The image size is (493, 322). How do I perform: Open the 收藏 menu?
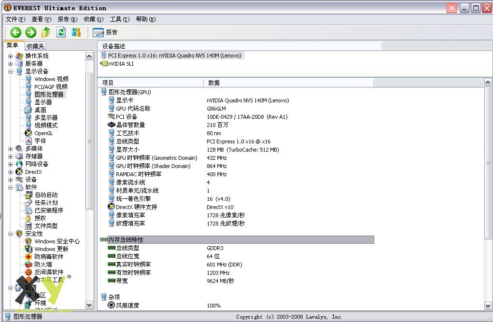coord(93,19)
